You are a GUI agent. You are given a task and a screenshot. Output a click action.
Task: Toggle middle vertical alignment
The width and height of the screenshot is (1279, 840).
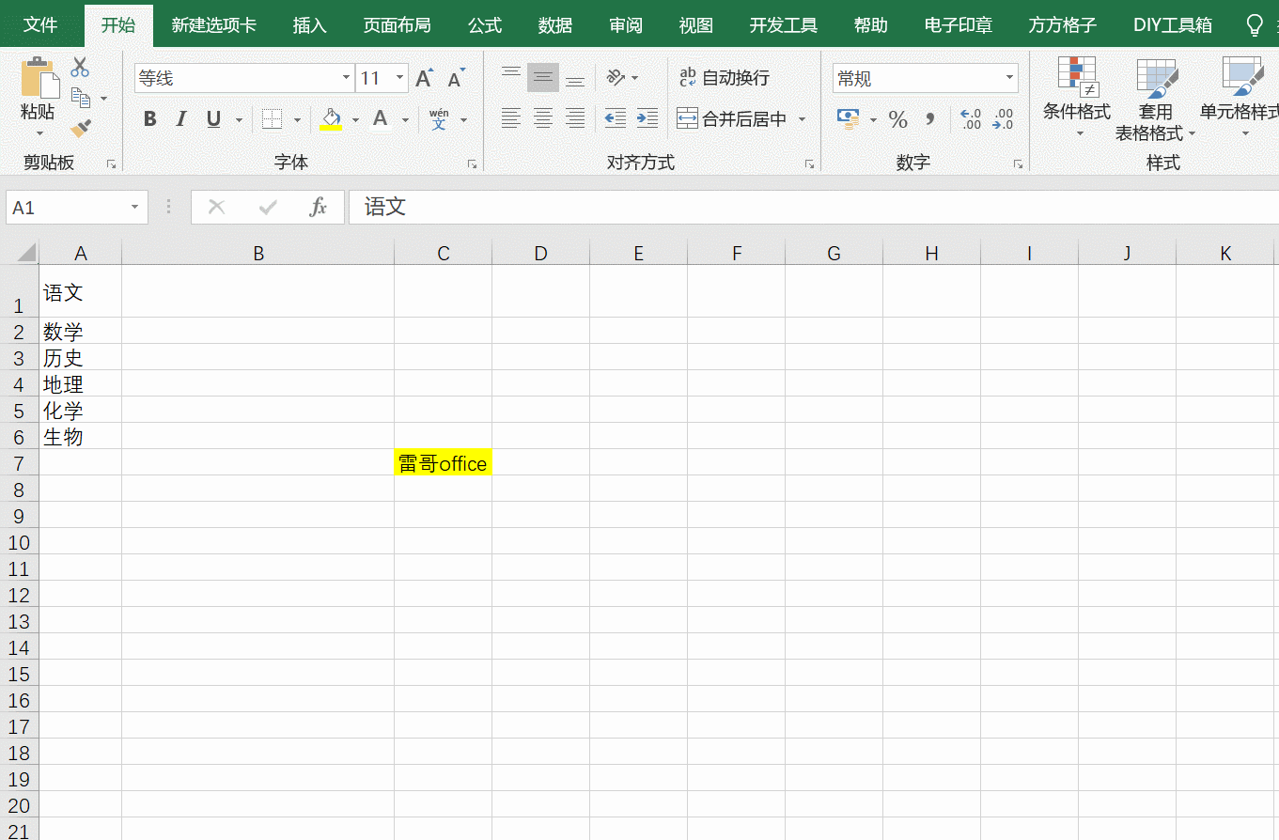543,77
